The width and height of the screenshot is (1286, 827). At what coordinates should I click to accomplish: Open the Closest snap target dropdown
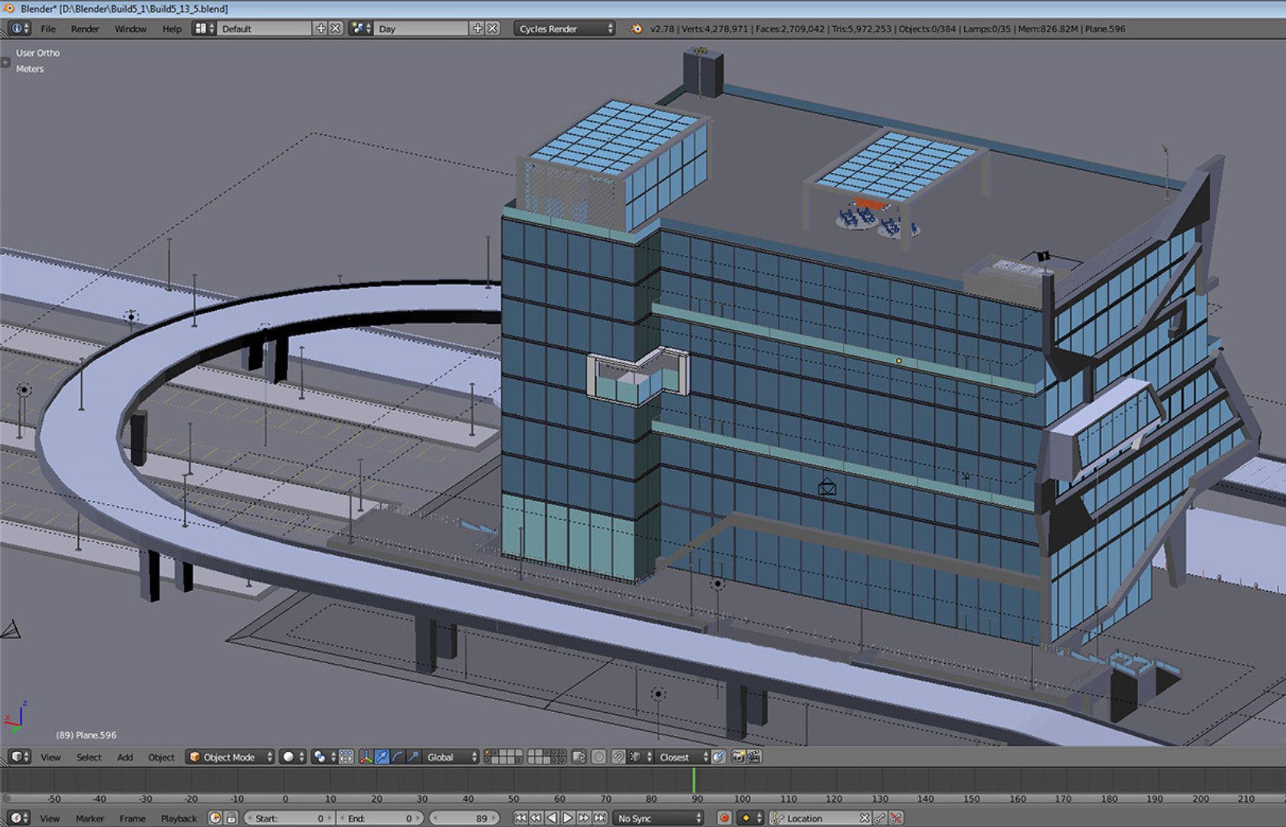(681, 757)
